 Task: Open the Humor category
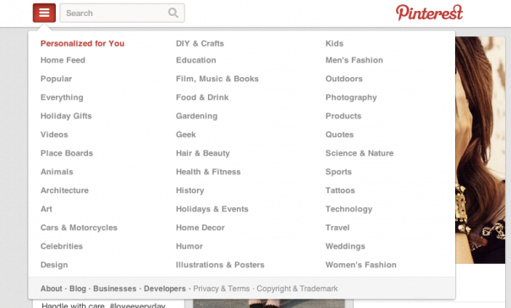click(190, 246)
